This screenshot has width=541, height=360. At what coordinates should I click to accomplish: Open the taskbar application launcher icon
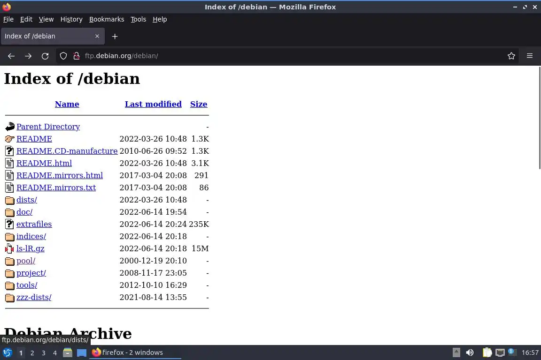[7, 353]
